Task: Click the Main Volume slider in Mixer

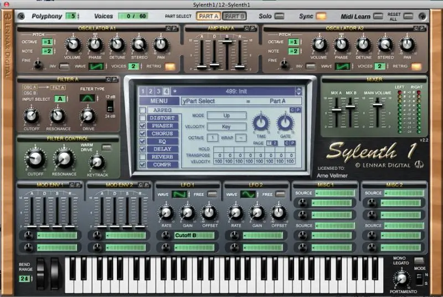Action: point(378,104)
